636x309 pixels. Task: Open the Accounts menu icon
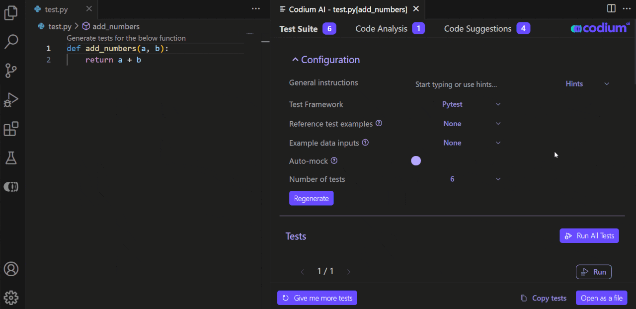[11, 269]
